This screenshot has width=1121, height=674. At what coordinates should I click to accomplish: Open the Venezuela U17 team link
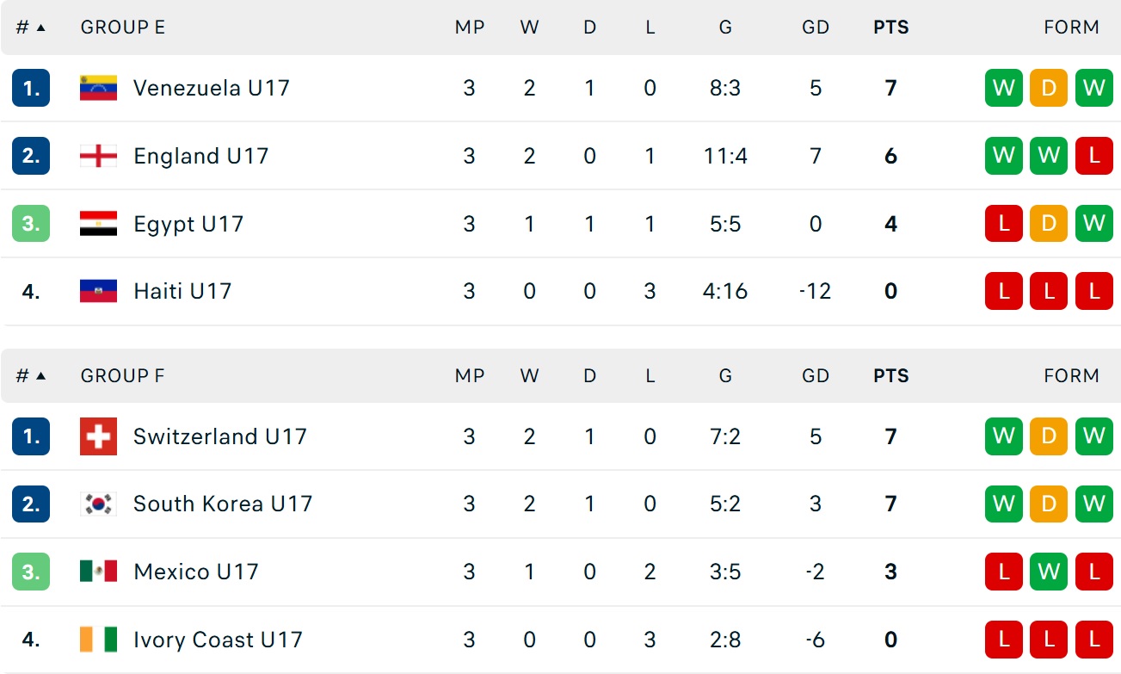211,88
